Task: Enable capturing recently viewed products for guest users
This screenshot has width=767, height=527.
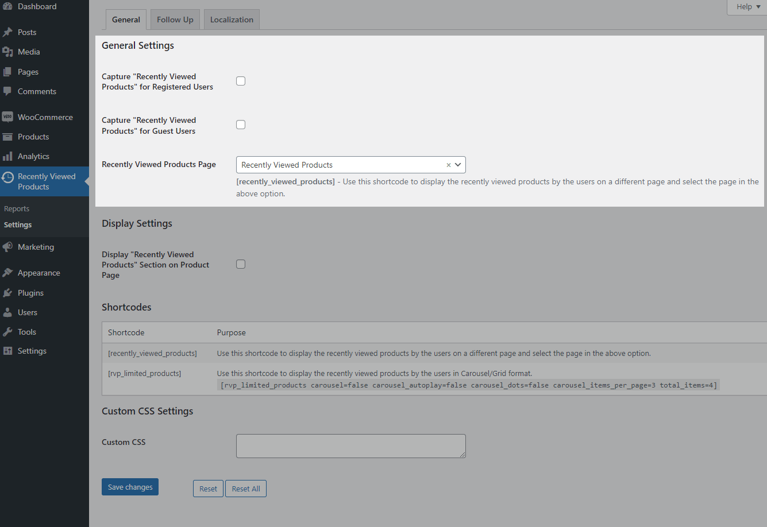Action: coord(240,124)
